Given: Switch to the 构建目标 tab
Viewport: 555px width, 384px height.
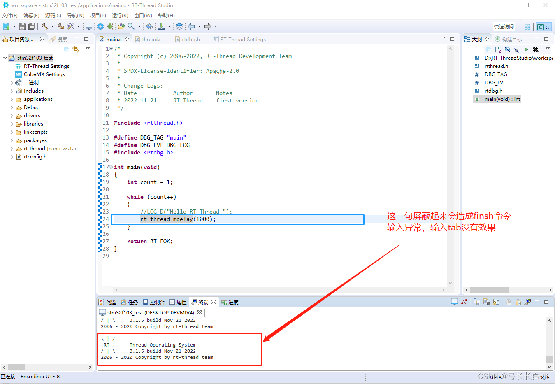Looking at the screenshot, I should (509, 39).
